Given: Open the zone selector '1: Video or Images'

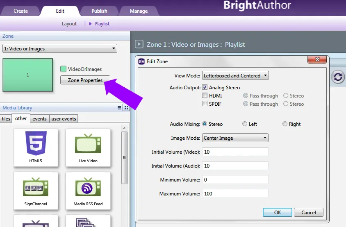Looking at the screenshot, I should point(60,48).
